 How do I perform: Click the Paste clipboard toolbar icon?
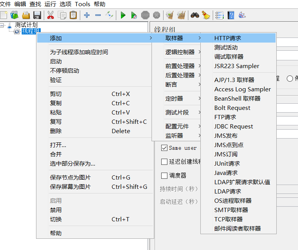[x=73, y=15]
